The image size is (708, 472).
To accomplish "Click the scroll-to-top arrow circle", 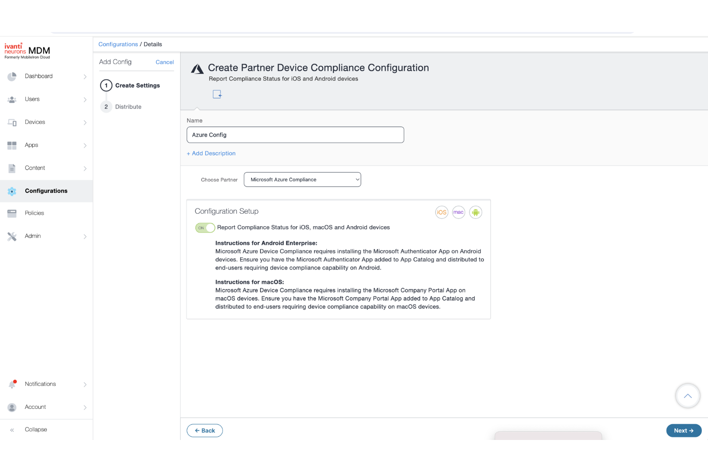I will point(688,396).
